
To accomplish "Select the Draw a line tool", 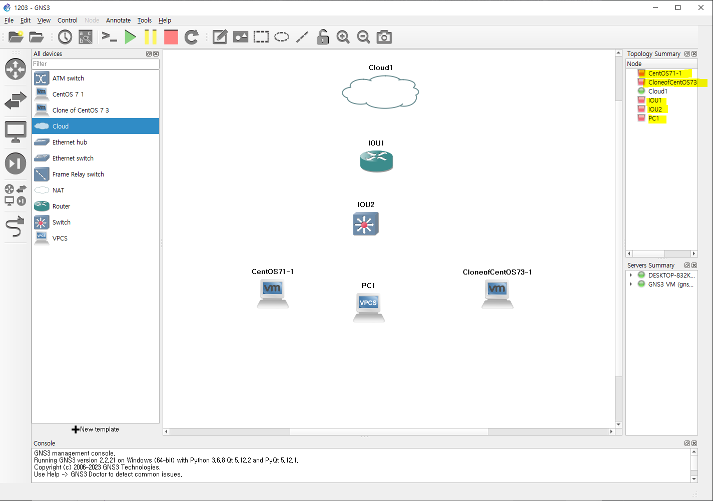I will tap(302, 37).
